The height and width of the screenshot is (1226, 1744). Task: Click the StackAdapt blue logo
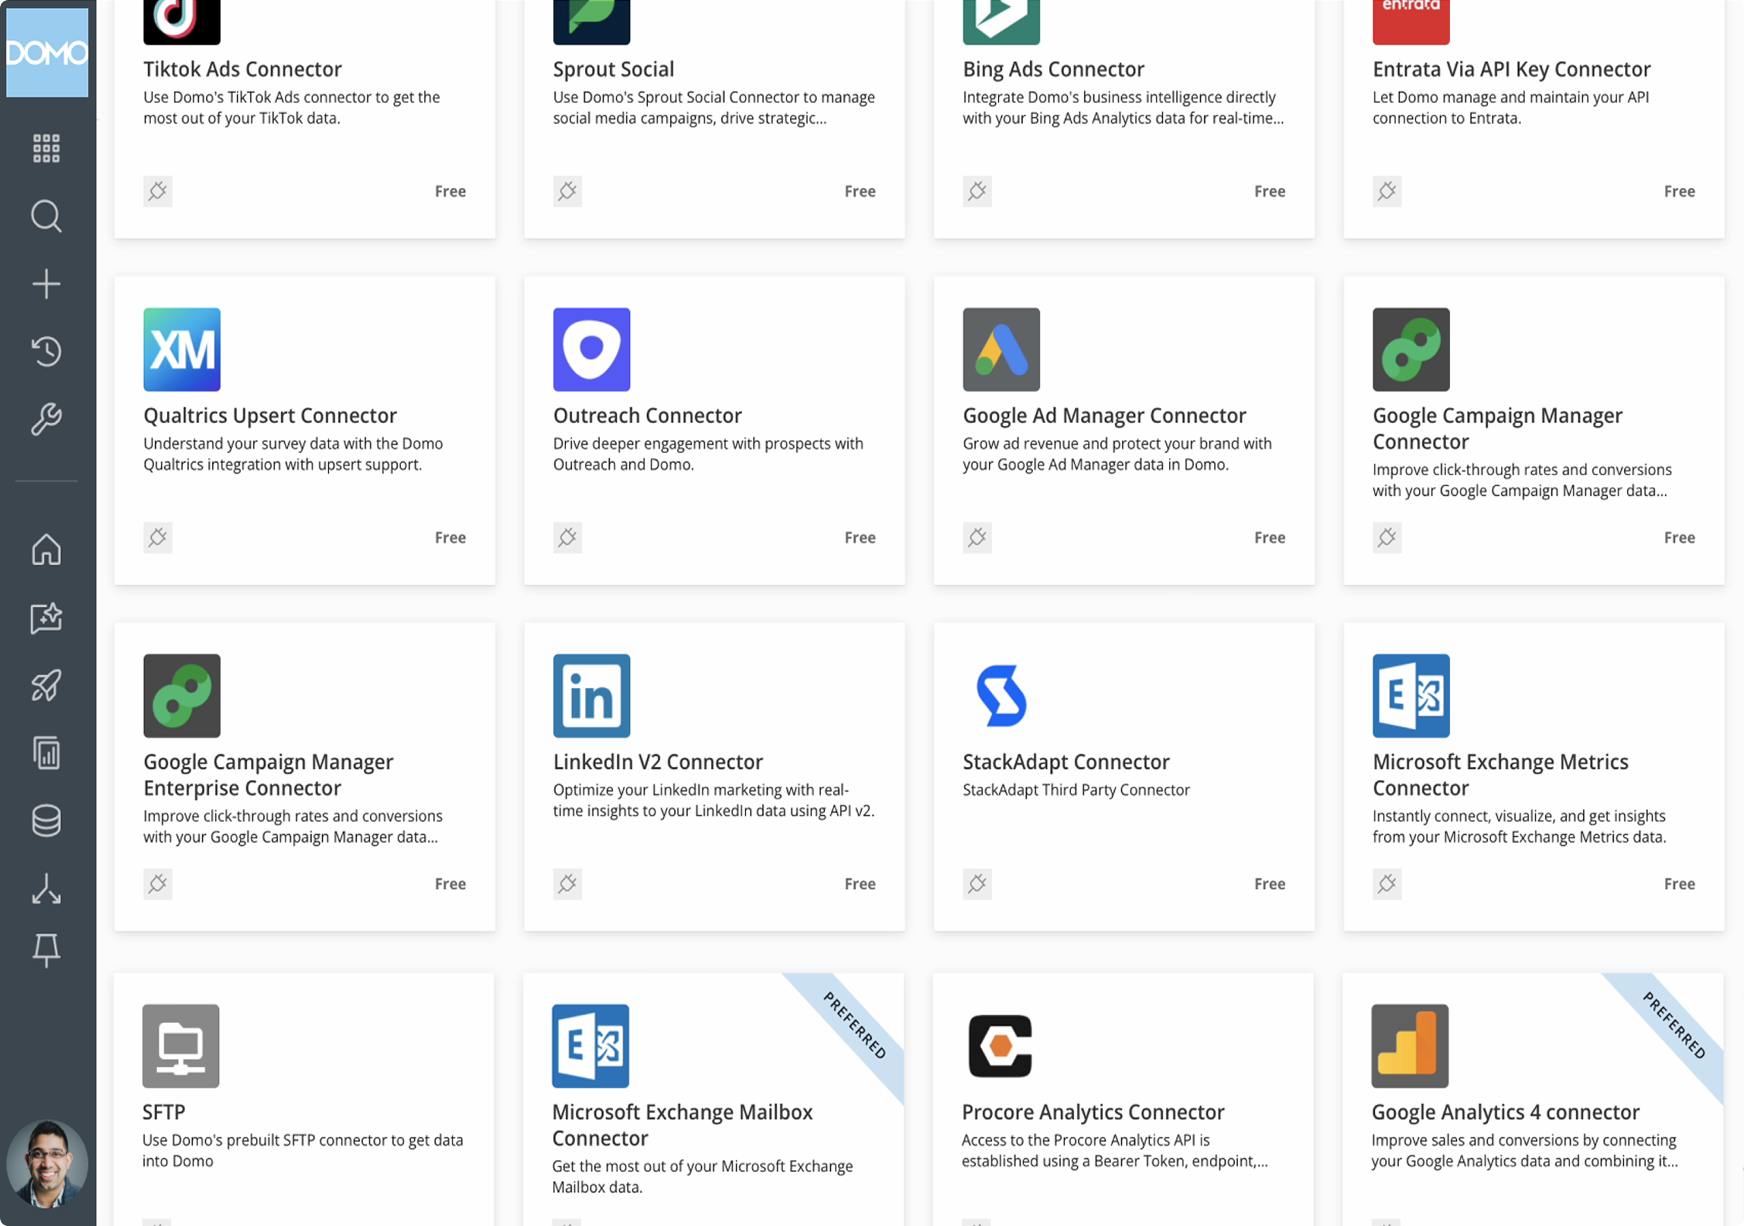pyautogui.click(x=1002, y=695)
